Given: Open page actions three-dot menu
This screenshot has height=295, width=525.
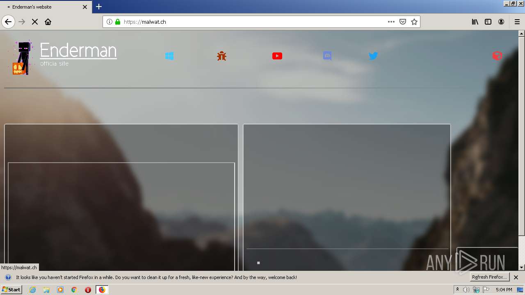Looking at the screenshot, I should coord(391,22).
